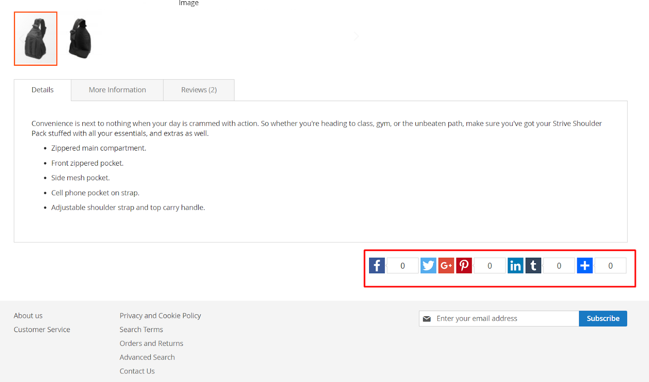Select the Details tab
649x382 pixels.
pyautogui.click(x=43, y=90)
